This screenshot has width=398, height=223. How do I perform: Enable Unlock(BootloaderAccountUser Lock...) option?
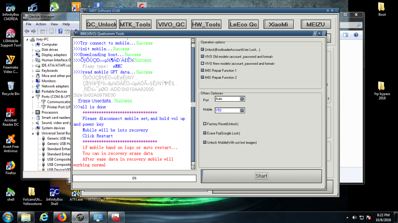pyautogui.click(x=202, y=50)
